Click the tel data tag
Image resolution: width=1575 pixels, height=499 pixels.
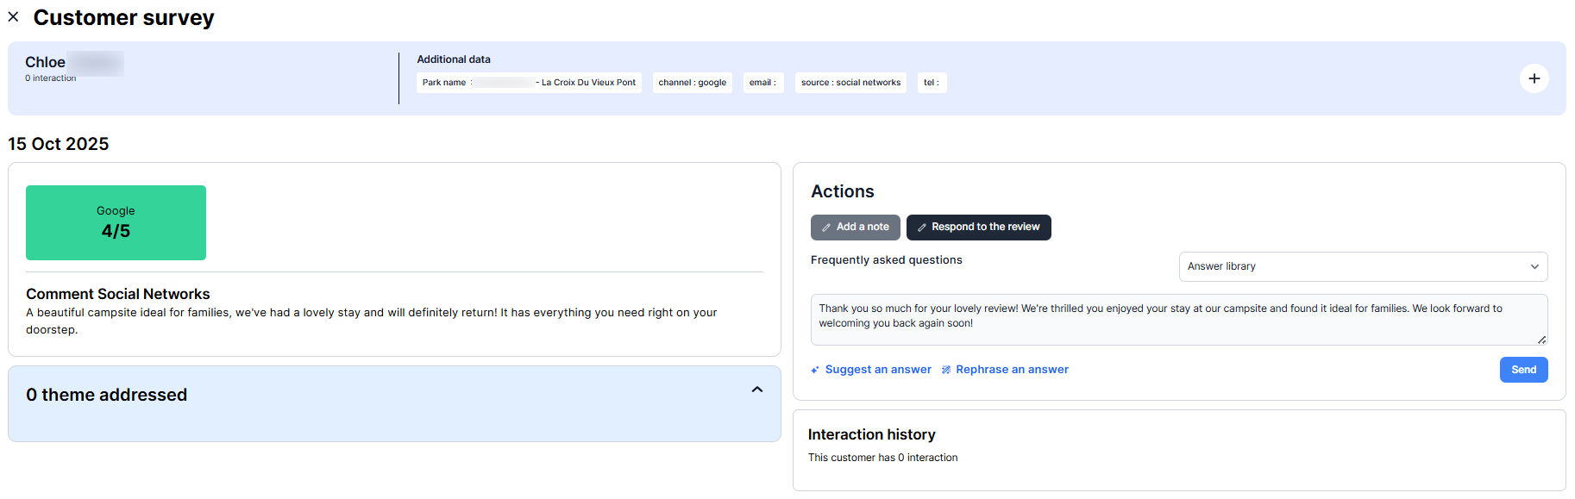931,83
